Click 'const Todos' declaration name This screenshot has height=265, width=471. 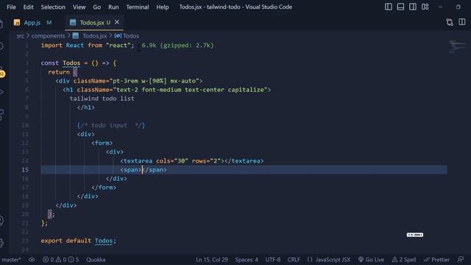click(71, 63)
